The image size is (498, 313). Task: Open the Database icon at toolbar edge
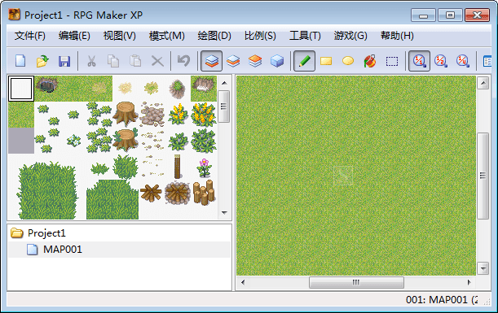pos(487,61)
